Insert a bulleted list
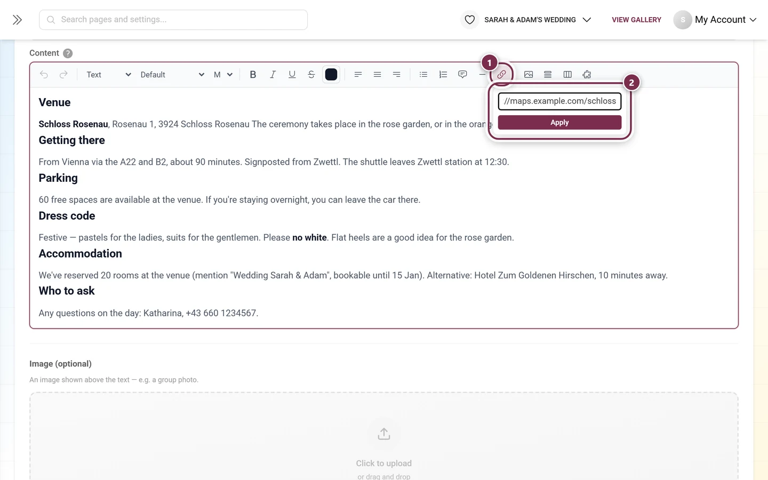The image size is (768, 480). click(423, 75)
